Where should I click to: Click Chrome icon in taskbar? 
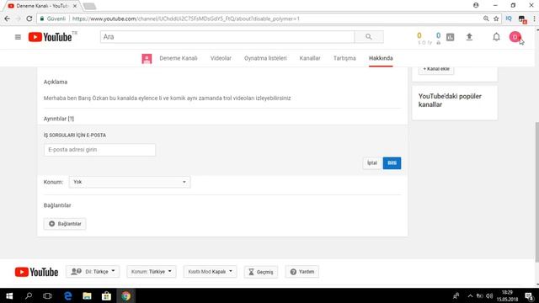125,295
